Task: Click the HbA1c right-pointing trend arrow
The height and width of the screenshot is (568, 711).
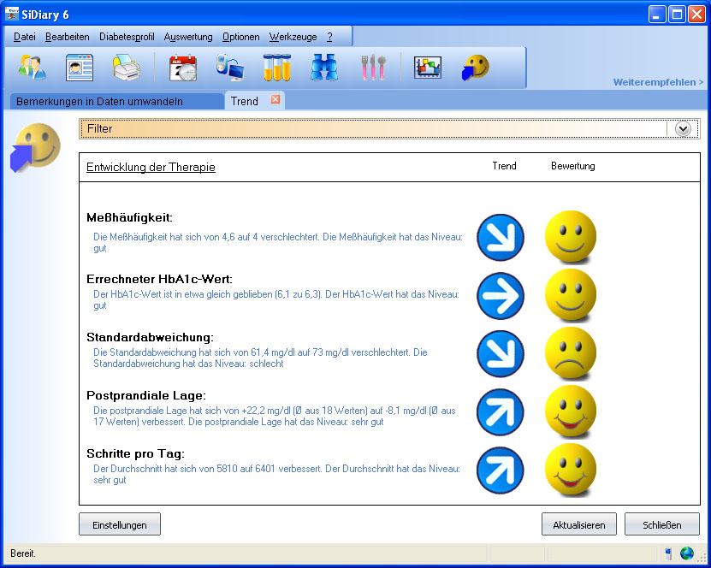Action: [x=501, y=296]
